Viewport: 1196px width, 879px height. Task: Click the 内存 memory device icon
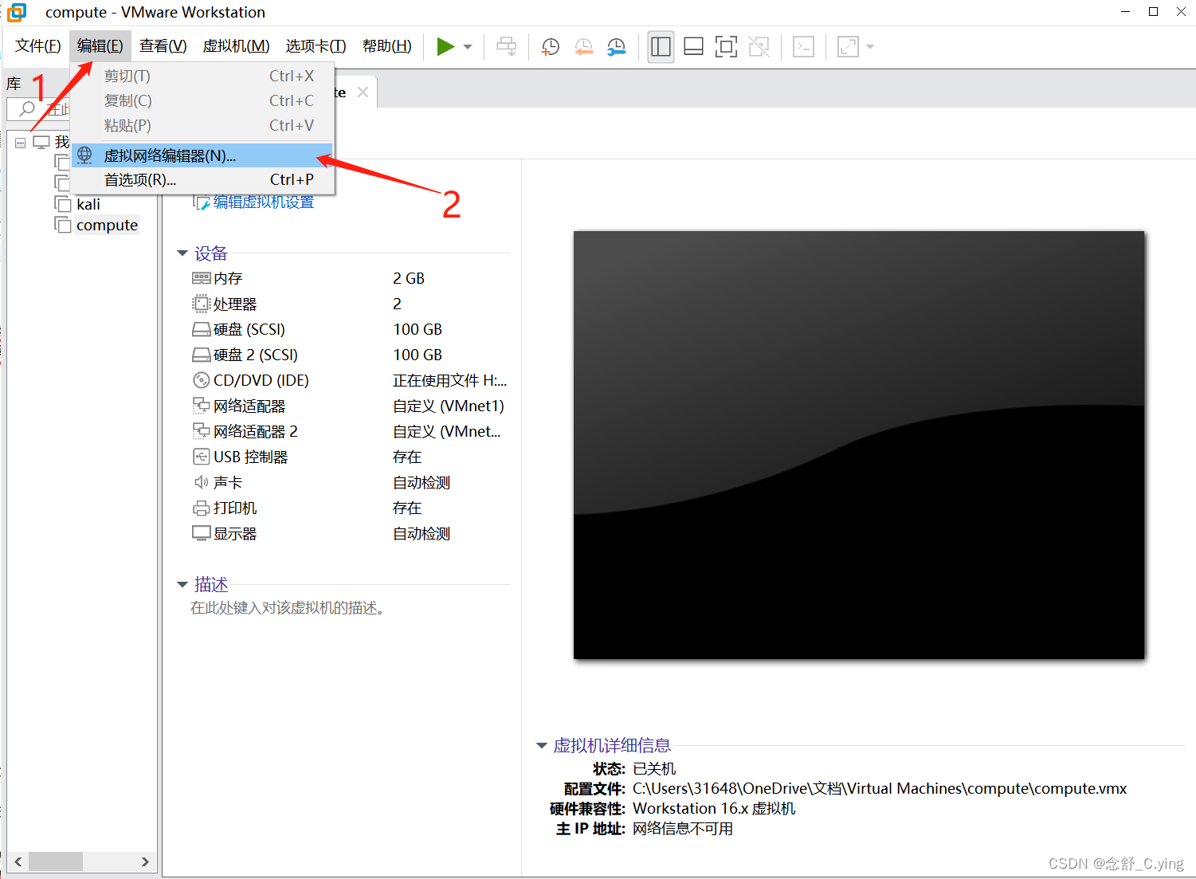201,278
